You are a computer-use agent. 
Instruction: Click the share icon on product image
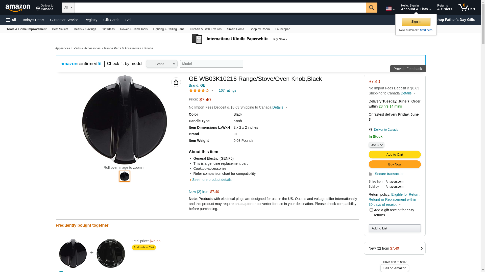click(x=176, y=82)
